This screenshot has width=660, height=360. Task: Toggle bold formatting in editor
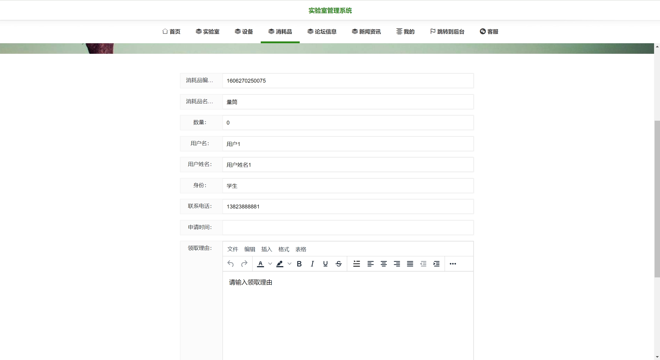pyautogui.click(x=299, y=264)
